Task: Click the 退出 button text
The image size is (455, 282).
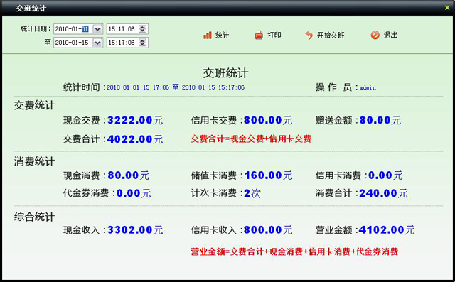Action: point(390,36)
